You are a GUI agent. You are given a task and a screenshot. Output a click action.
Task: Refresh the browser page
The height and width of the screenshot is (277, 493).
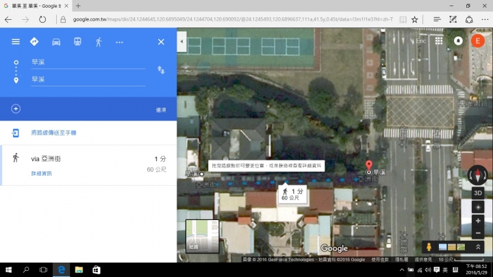[x=42, y=19]
